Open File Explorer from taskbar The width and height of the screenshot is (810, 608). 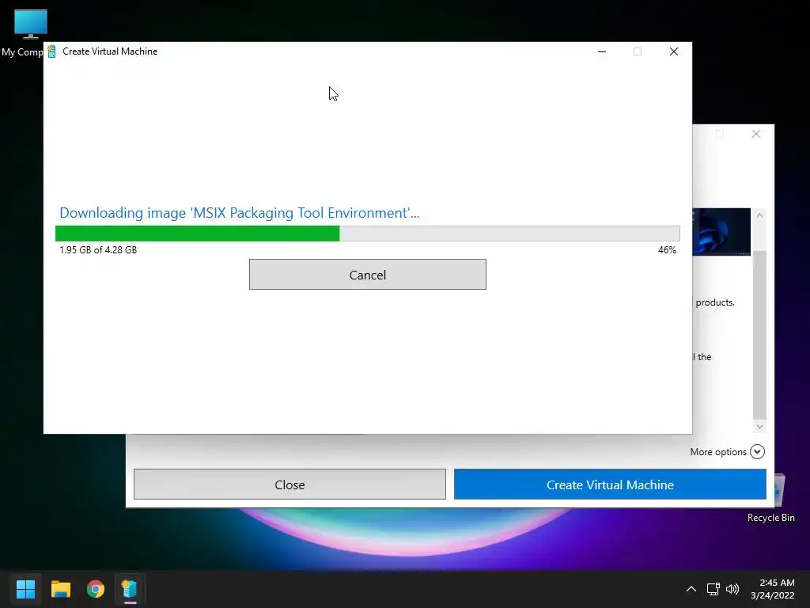coord(60,589)
